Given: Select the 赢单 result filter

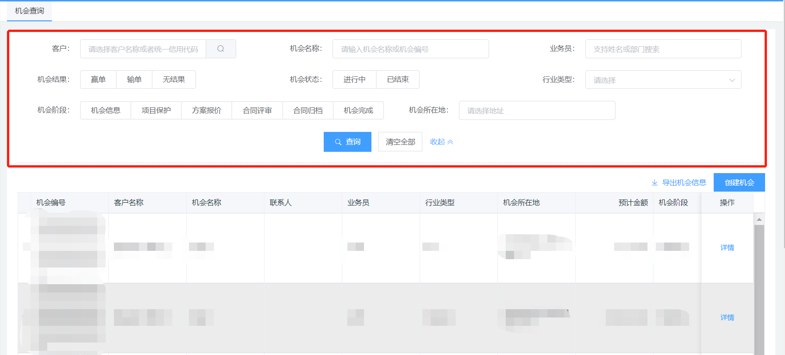Looking at the screenshot, I should (x=98, y=80).
